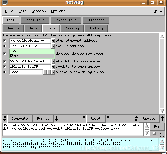Open the File menu
This screenshot has height=154, width=167.
pos(9,11)
